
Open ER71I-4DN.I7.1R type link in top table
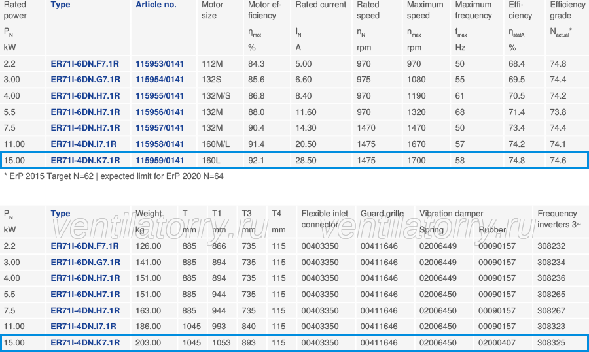click(83, 144)
